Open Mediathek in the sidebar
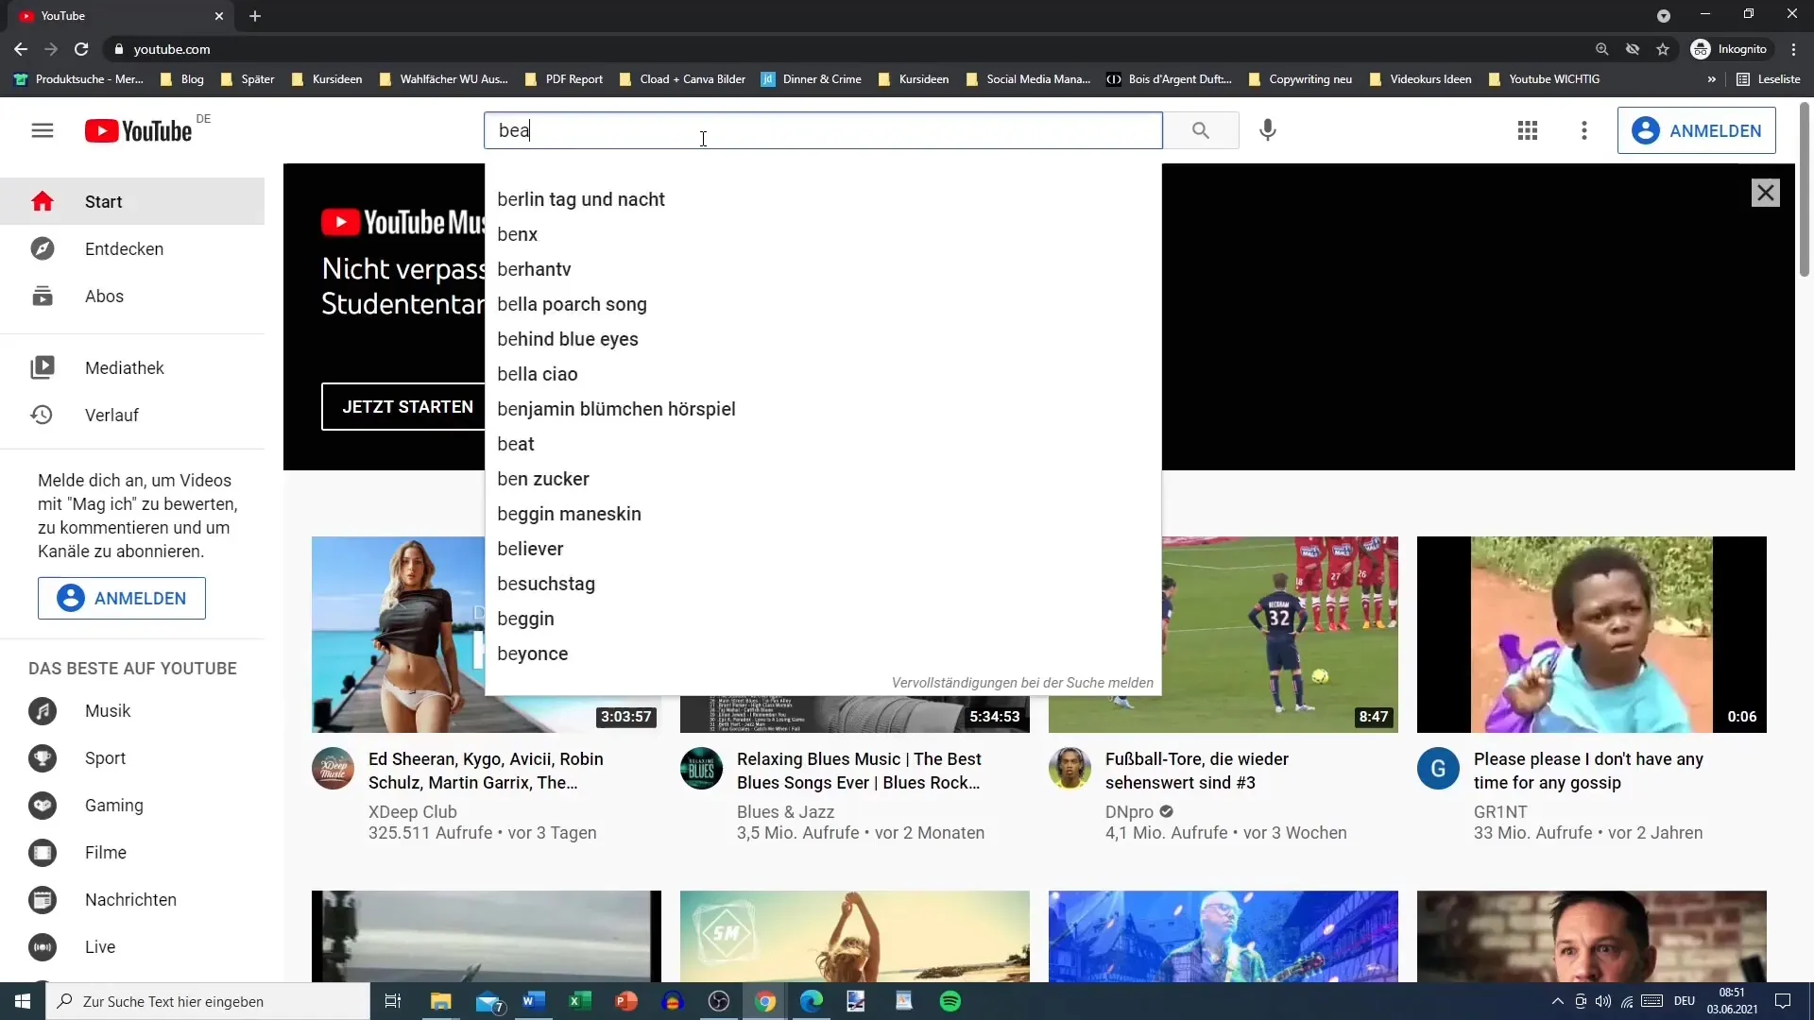1814x1020 pixels. click(x=132, y=367)
